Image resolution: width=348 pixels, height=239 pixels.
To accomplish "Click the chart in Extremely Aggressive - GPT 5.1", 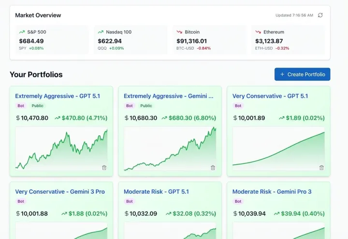I will (61, 149).
